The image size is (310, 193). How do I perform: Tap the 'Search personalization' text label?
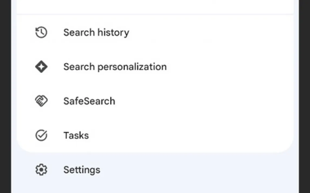pyautogui.click(x=115, y=67)
